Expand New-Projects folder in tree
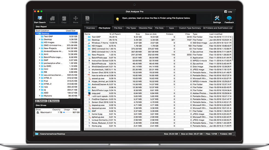The height and width of the screenshot is (150, 269). 40,49
